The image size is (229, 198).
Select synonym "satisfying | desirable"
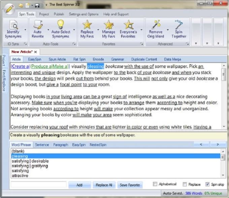click(116, 161)
